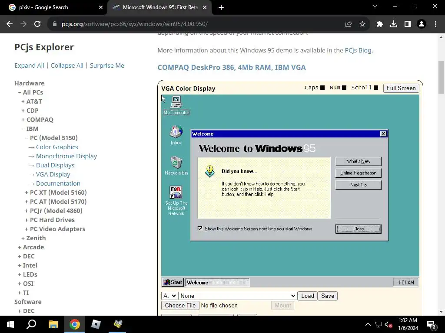
Task: Expand the PCjr (Model 4860) node
Action: (x=53, y=211)
